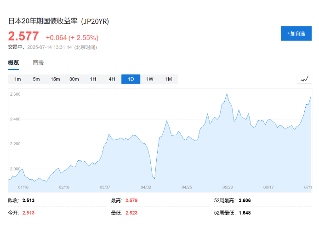Viewport: 319px width, 227px height.
Task: Click the line chart type icon
Action: [304, 79]
